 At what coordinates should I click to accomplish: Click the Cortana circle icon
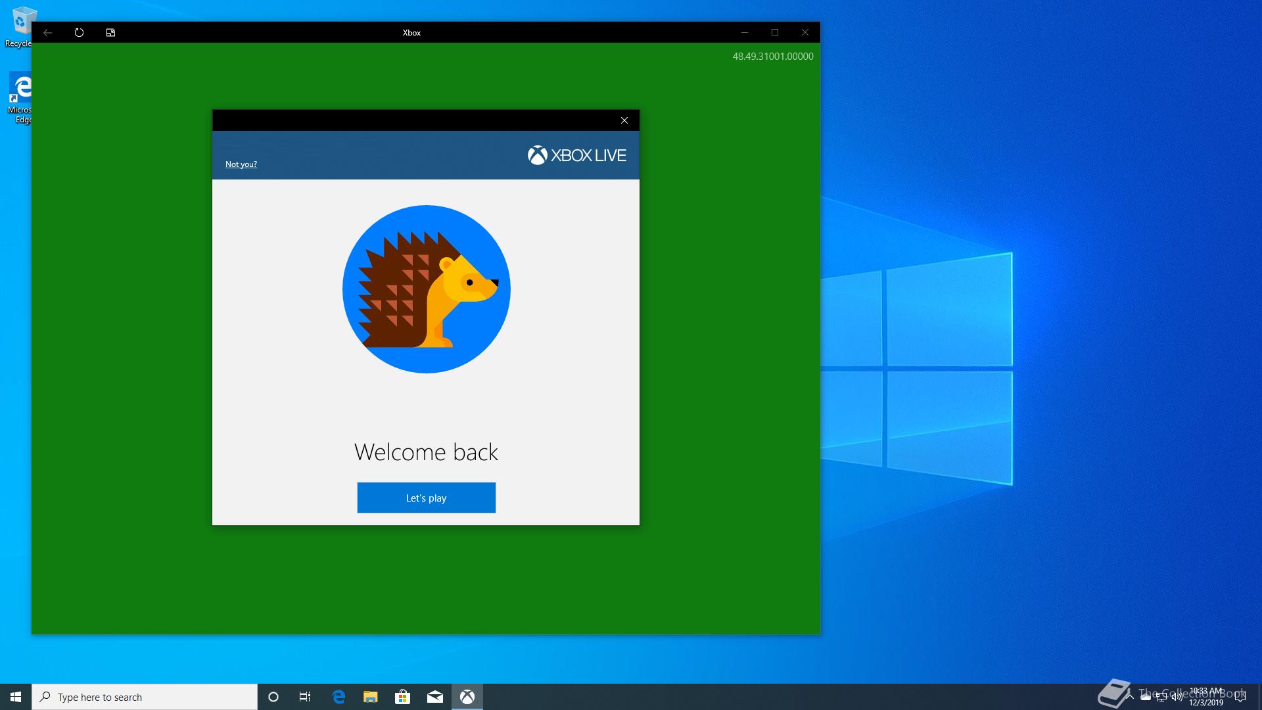point(273,697)
